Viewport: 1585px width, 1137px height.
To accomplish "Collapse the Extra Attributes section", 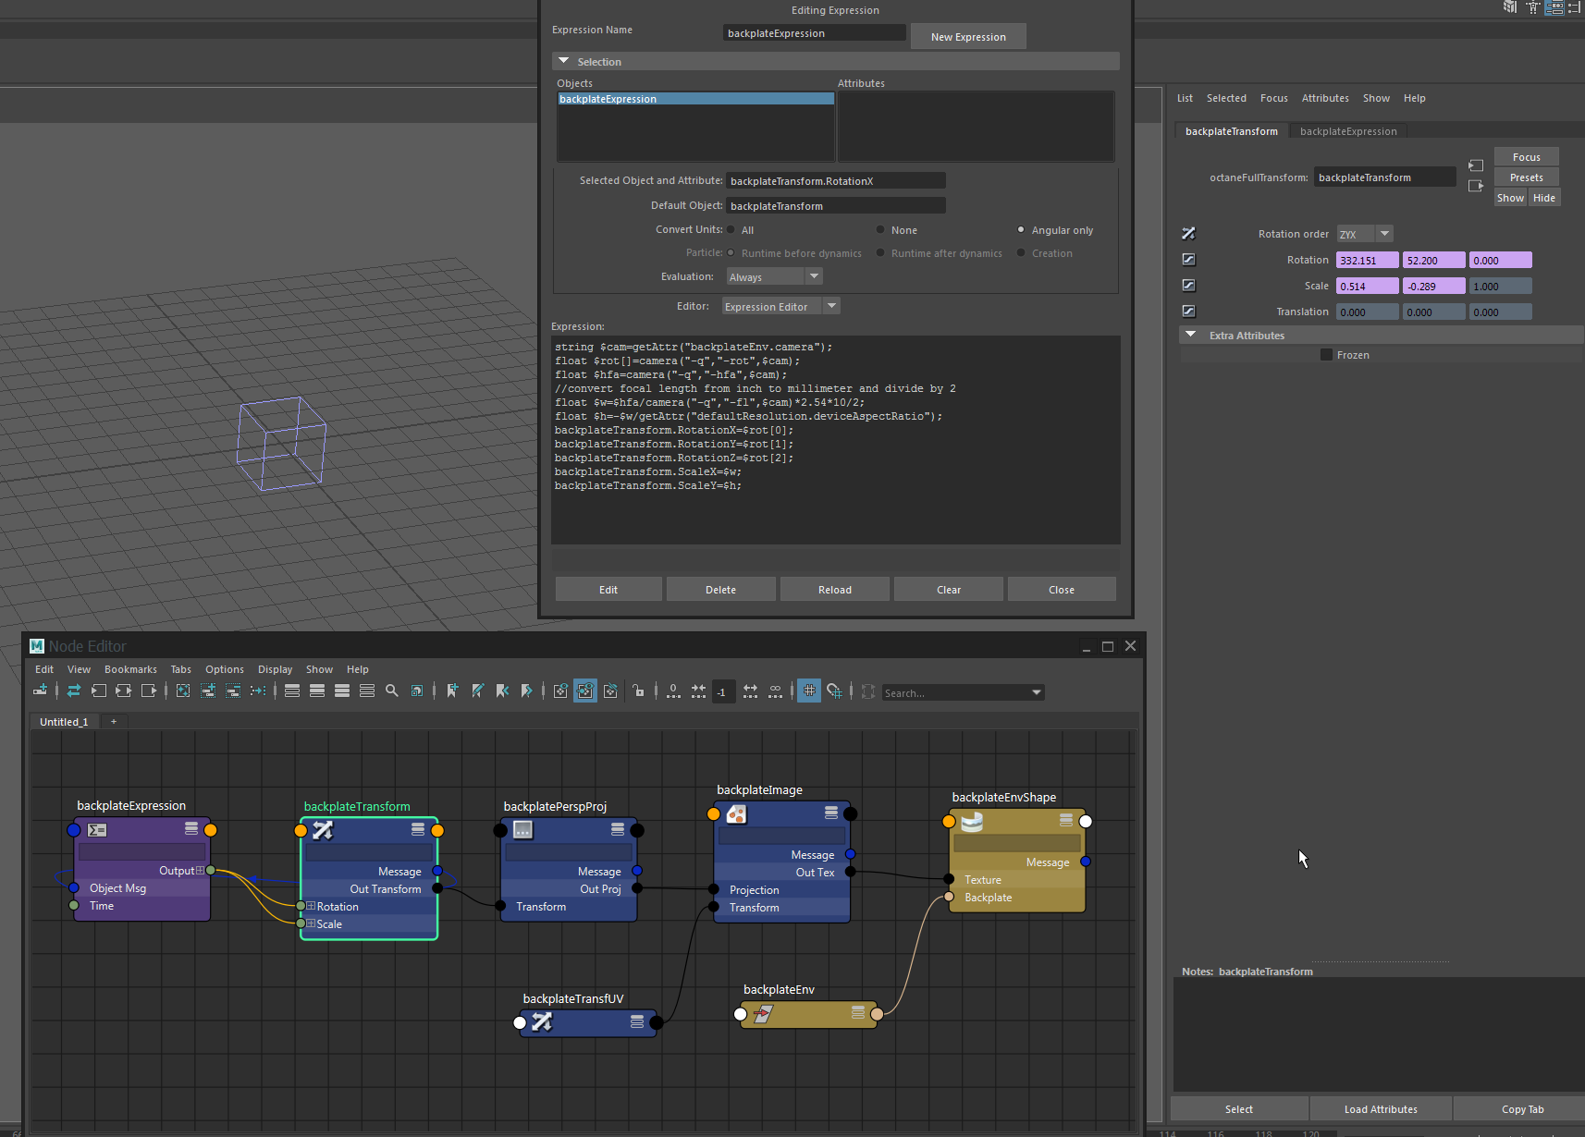I will tap(1191, 335).
